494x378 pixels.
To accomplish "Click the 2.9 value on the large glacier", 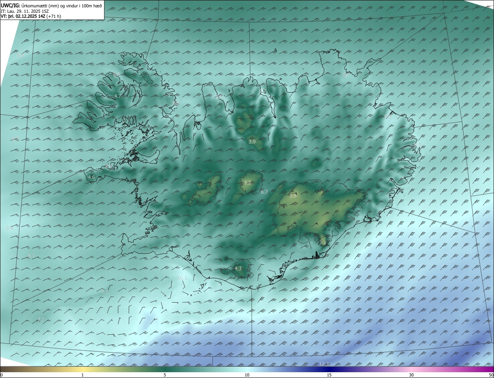I will (293, 196).
